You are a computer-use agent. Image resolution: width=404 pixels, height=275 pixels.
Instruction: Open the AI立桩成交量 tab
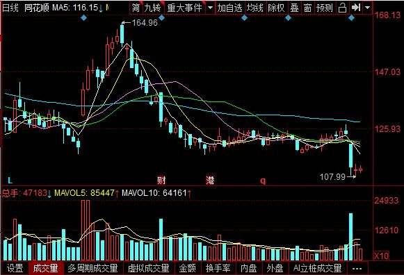(317, 268)
